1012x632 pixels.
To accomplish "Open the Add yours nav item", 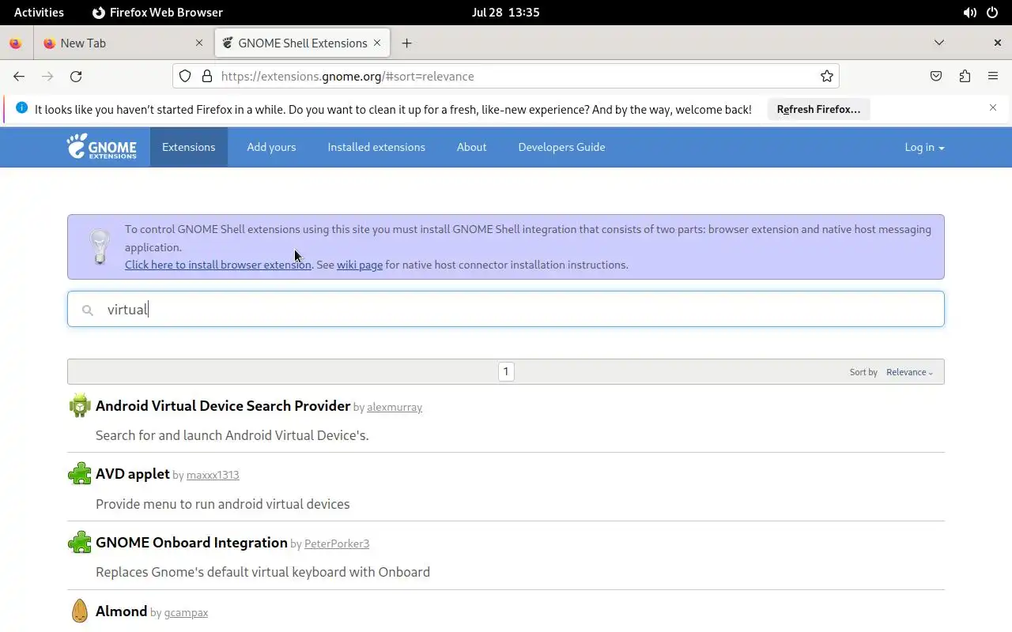I will point(271,147).
